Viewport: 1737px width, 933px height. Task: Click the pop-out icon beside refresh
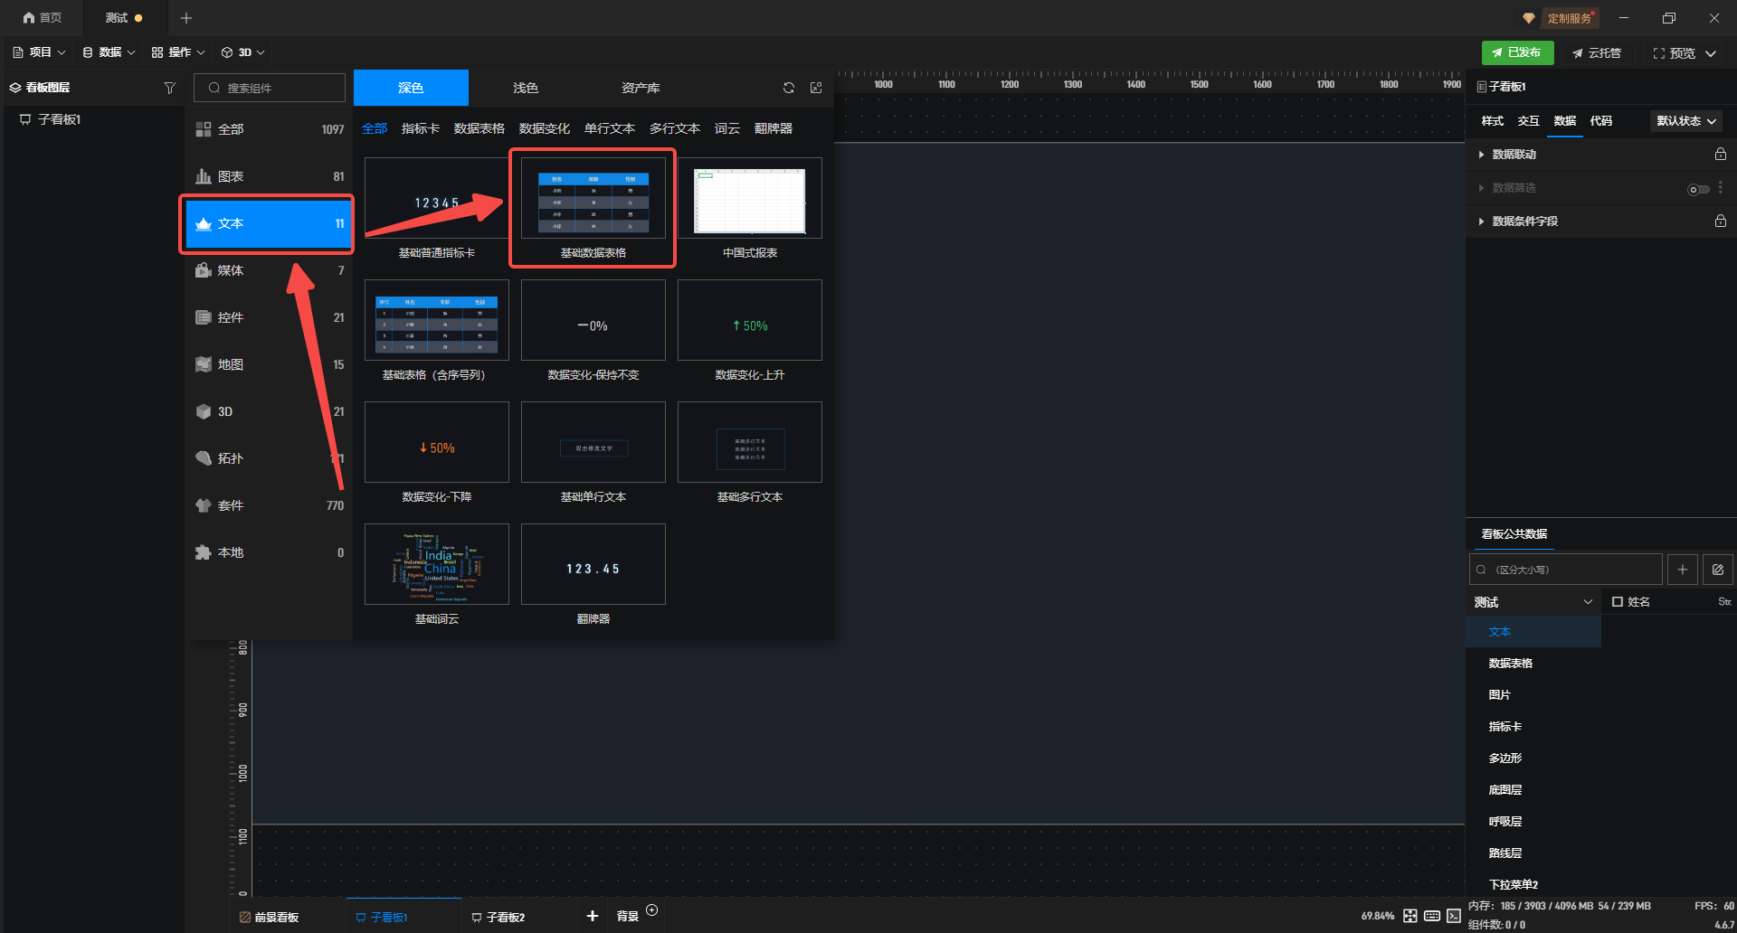816,88
